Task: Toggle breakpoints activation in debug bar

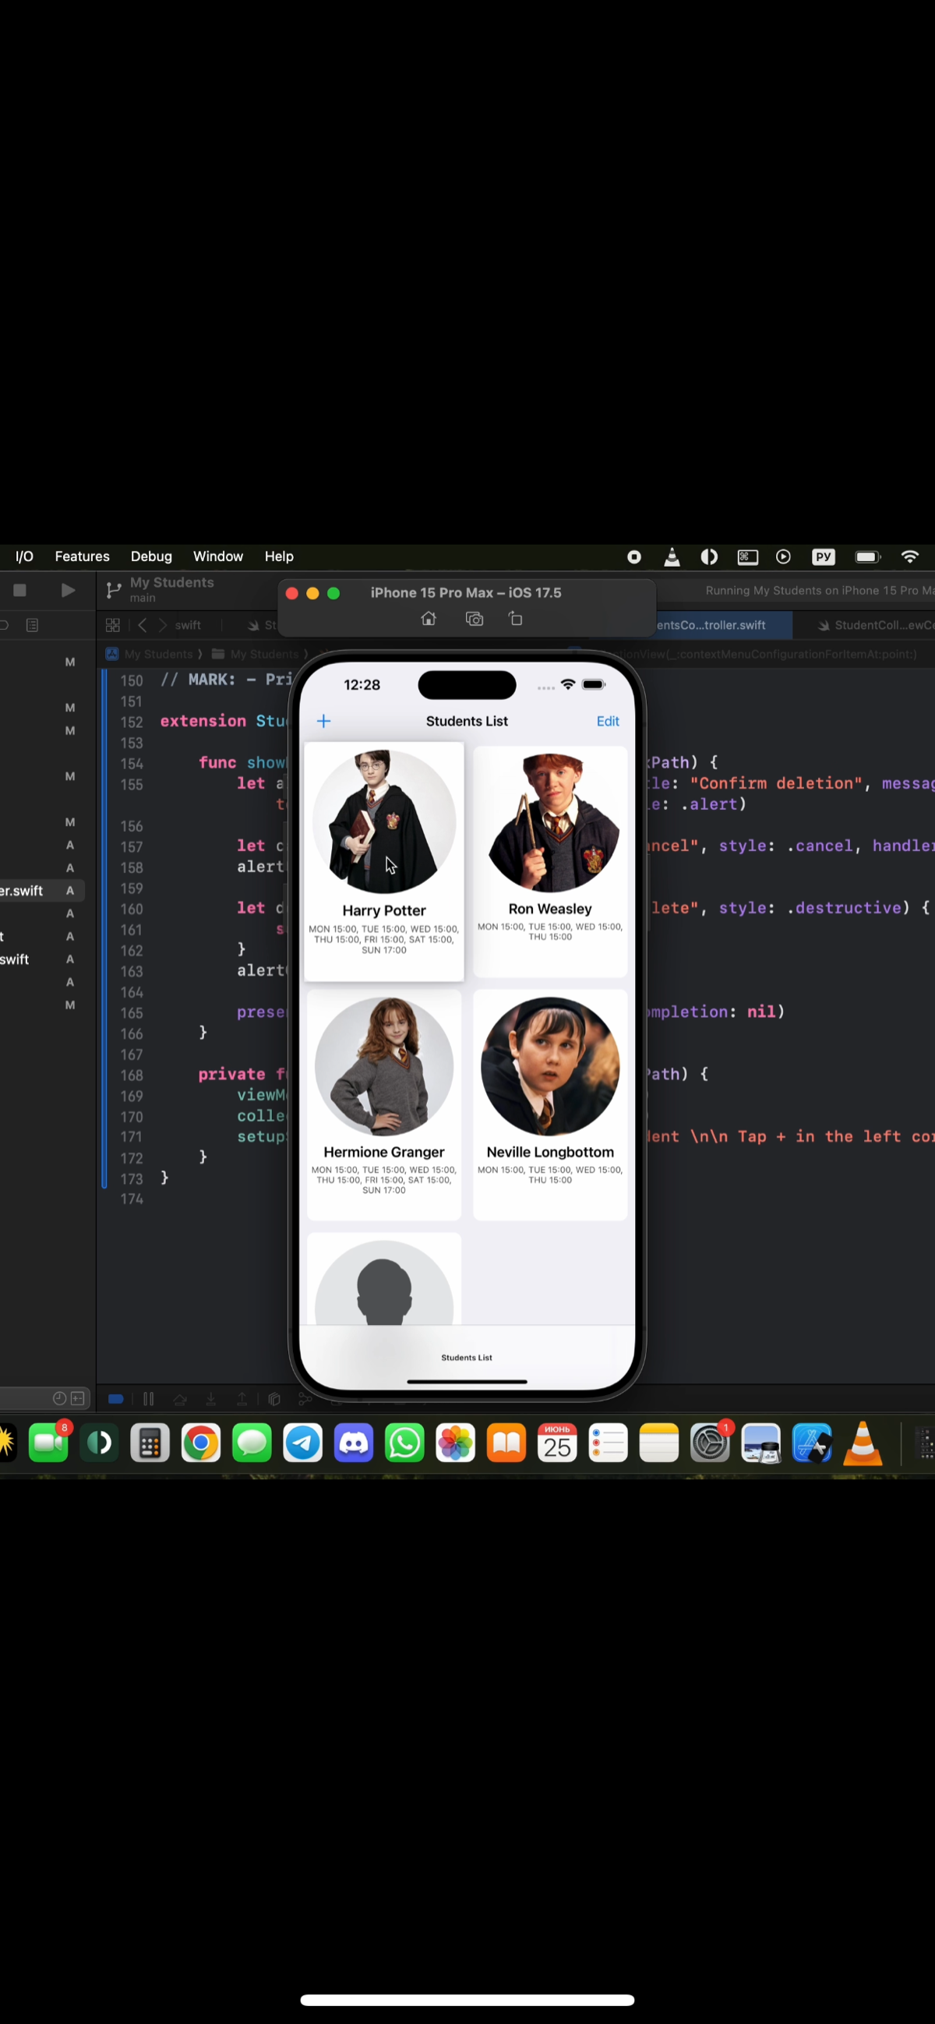Action: tap(115, 1399)
